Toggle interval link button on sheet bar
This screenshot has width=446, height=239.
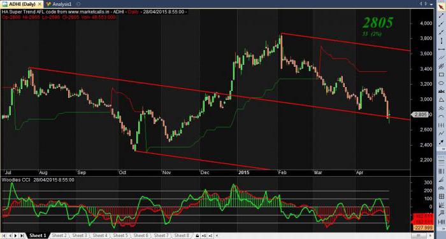point(210,236)
